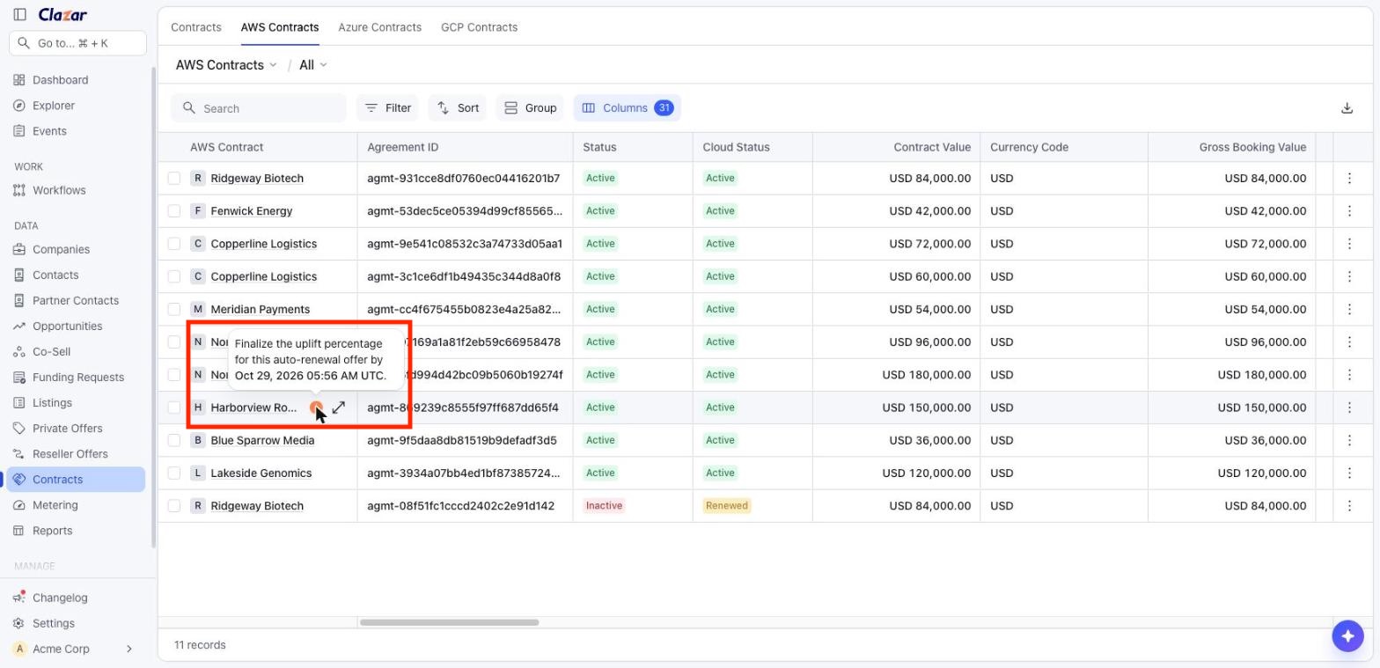Open the Events icon in sidebar
This screenshot has width=1380, height=668.
tap(19, 131)
